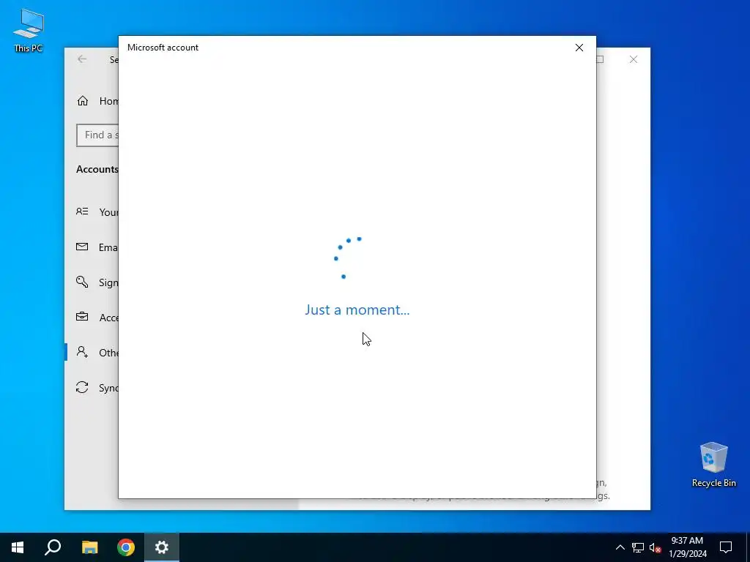Select Other users person-plus icon
The height and width of the screenshot is (562, 750).
click(x=82, y=352)
